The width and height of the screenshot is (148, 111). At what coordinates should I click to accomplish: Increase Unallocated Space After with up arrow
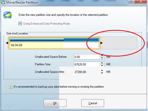(x=102, y=71)
